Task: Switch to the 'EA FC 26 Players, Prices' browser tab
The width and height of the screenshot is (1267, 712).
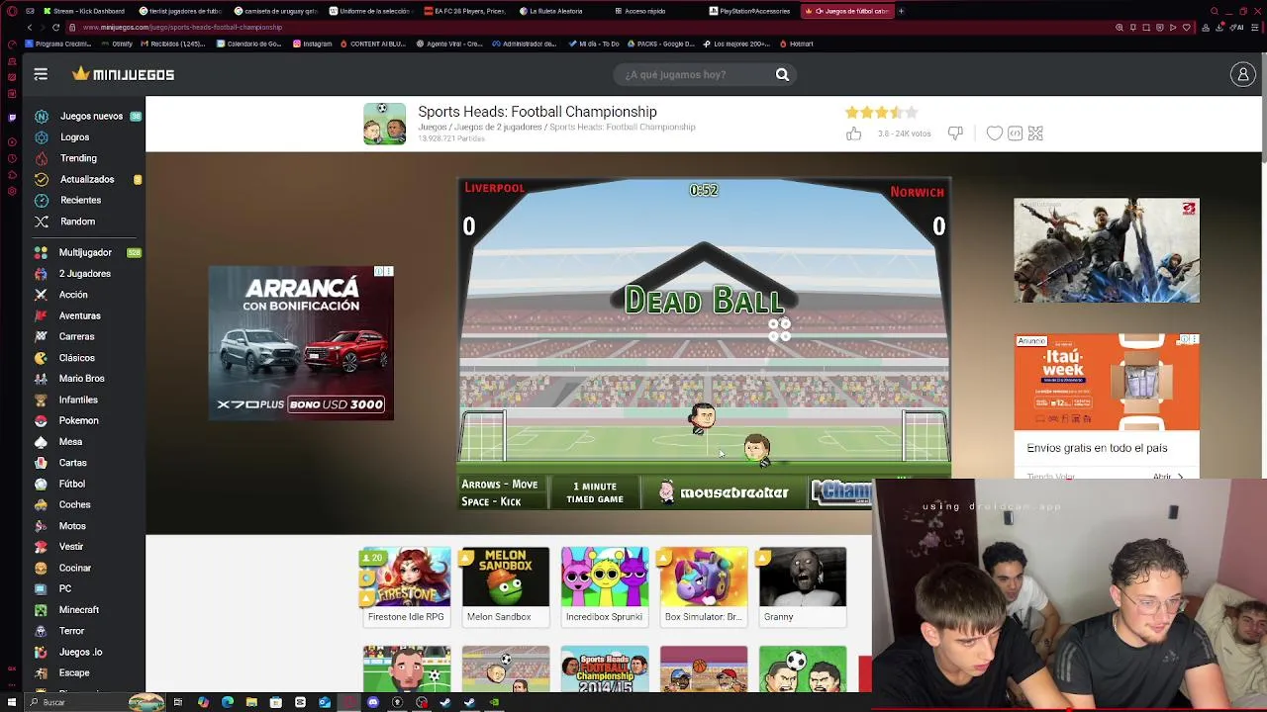Action: (465, 11)
